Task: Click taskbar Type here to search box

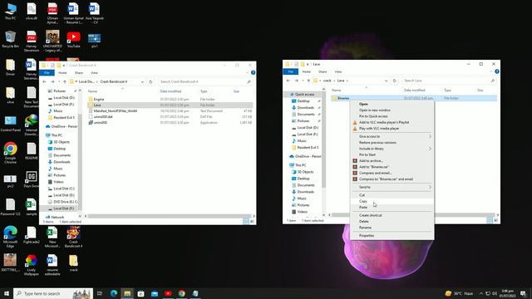Action: (53, 293)
